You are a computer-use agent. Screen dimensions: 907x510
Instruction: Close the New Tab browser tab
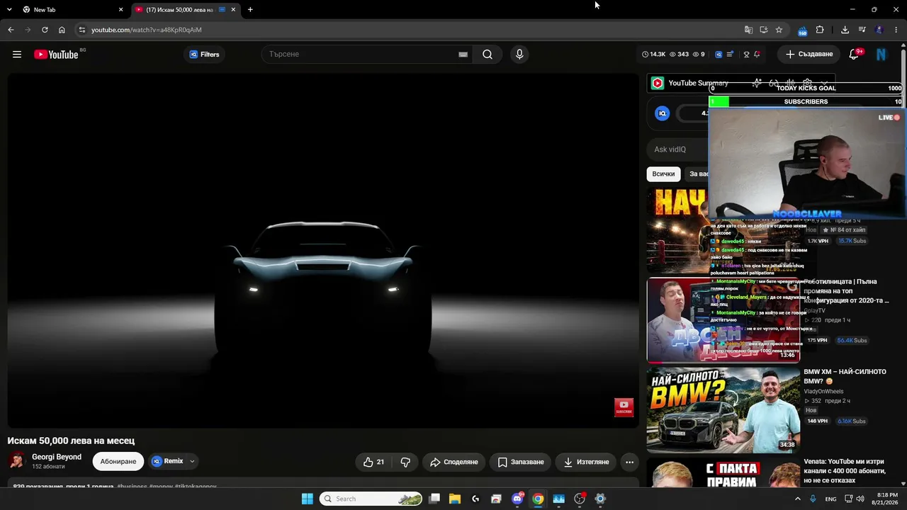tap(120, 10)
